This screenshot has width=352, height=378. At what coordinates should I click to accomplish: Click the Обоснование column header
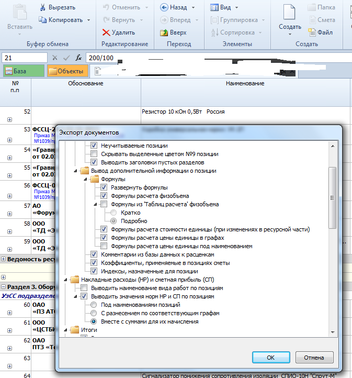click(x=86, y=93)
